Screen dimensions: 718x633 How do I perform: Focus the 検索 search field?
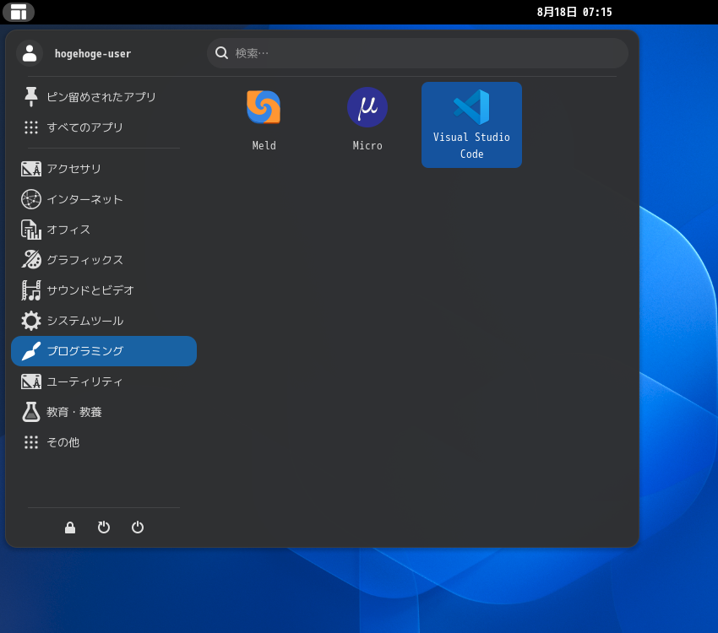417,53
